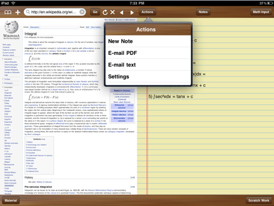
Task: Tap note line 5 sec²xdx formula
Action: (x=171, y=97)
